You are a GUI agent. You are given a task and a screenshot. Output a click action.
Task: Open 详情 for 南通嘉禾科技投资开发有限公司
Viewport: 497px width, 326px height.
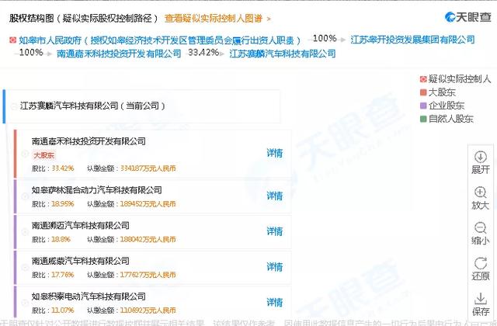274,153
